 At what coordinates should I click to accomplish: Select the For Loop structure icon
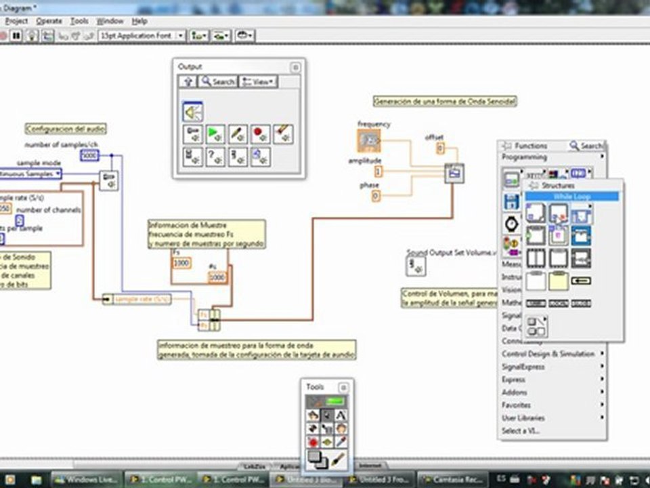(x=536, y=213)
